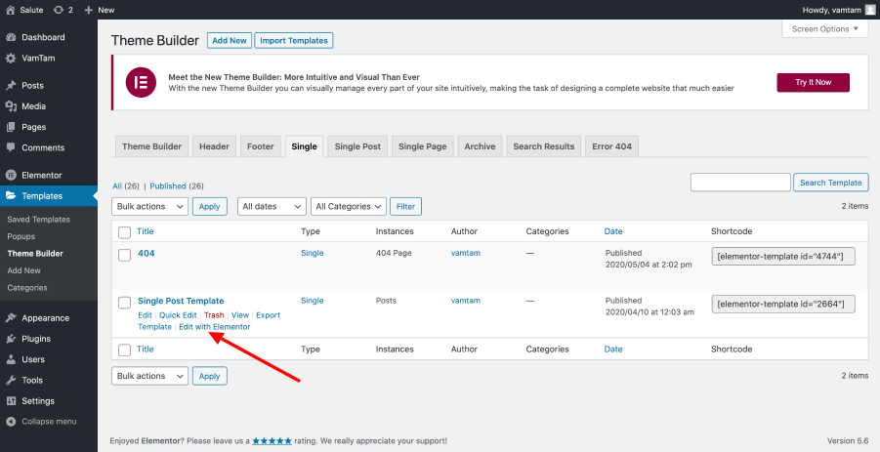
Task: Open the Search Results tab
Action: point(544,146)
